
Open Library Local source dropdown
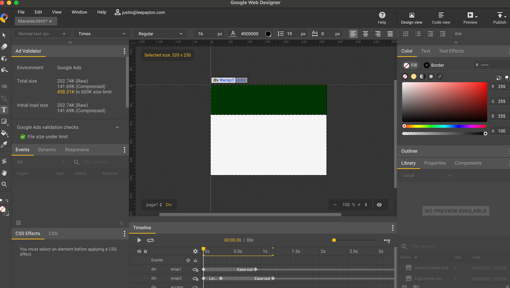[426, 175]
